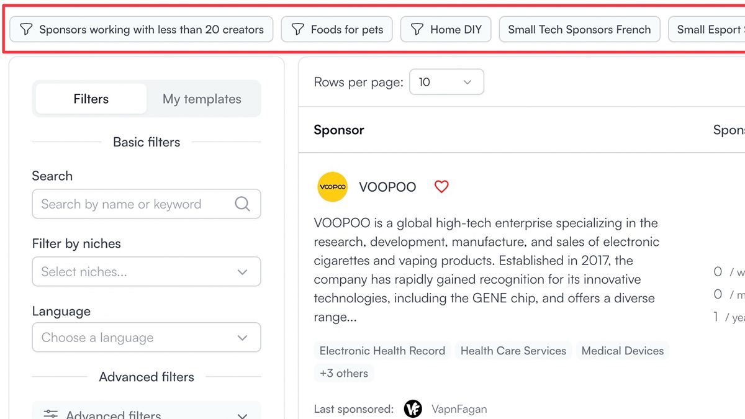The image size is (745, 419).
Task: Apply the "Small Tech Sponsors French" template
Action: pos(579,29)
